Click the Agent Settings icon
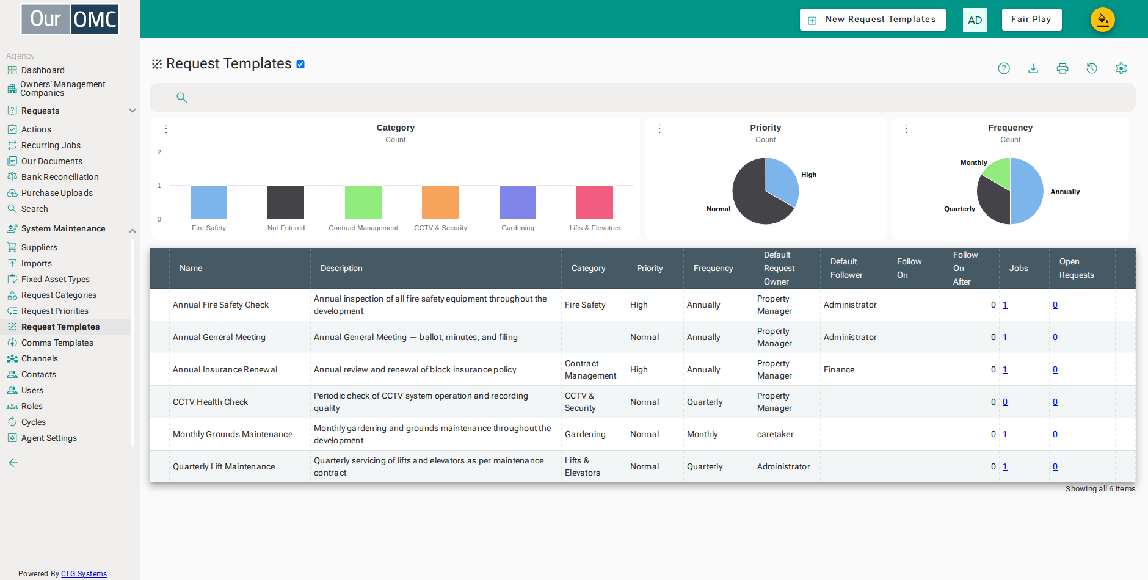 coord(12,438)
